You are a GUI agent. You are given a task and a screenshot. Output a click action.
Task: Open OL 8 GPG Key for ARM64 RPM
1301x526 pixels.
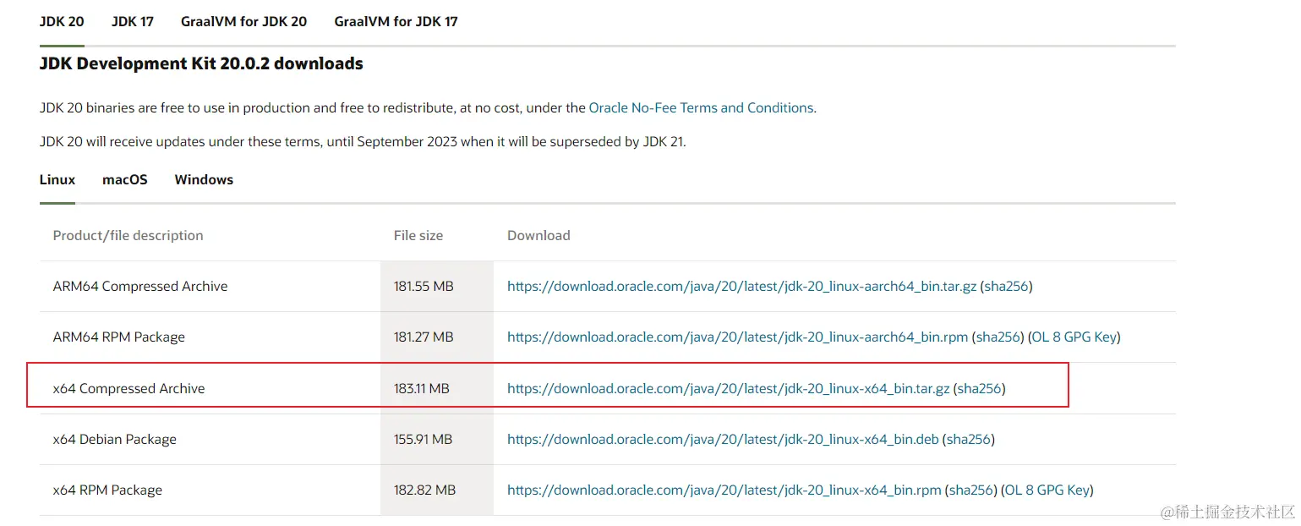tap(1074, 337)
